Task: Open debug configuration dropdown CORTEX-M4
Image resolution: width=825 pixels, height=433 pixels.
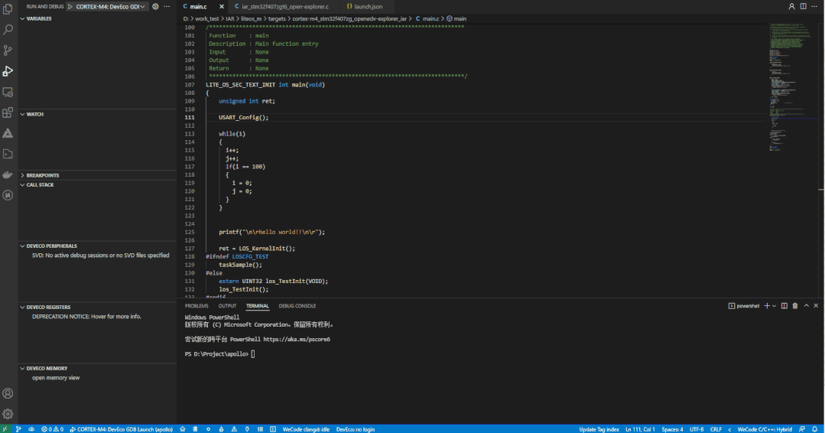Action: point(111,6)
